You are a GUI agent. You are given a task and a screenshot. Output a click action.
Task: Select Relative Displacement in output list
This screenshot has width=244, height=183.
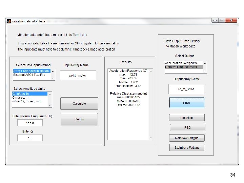(x=184, y=67)
